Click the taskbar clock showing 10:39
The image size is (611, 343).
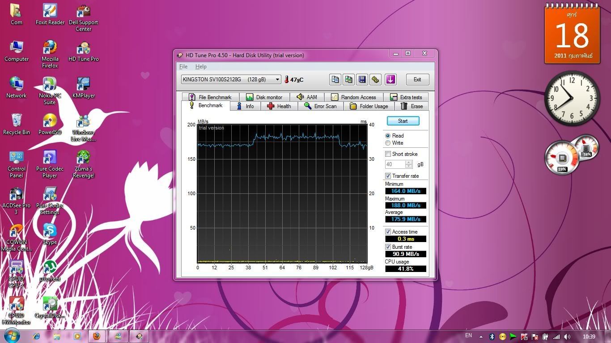[589, 337]
